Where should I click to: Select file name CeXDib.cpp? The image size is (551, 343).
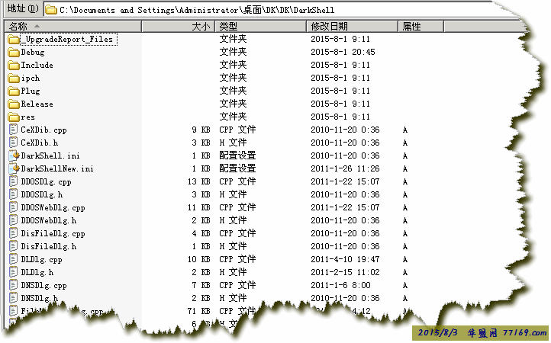pos(43,130)
